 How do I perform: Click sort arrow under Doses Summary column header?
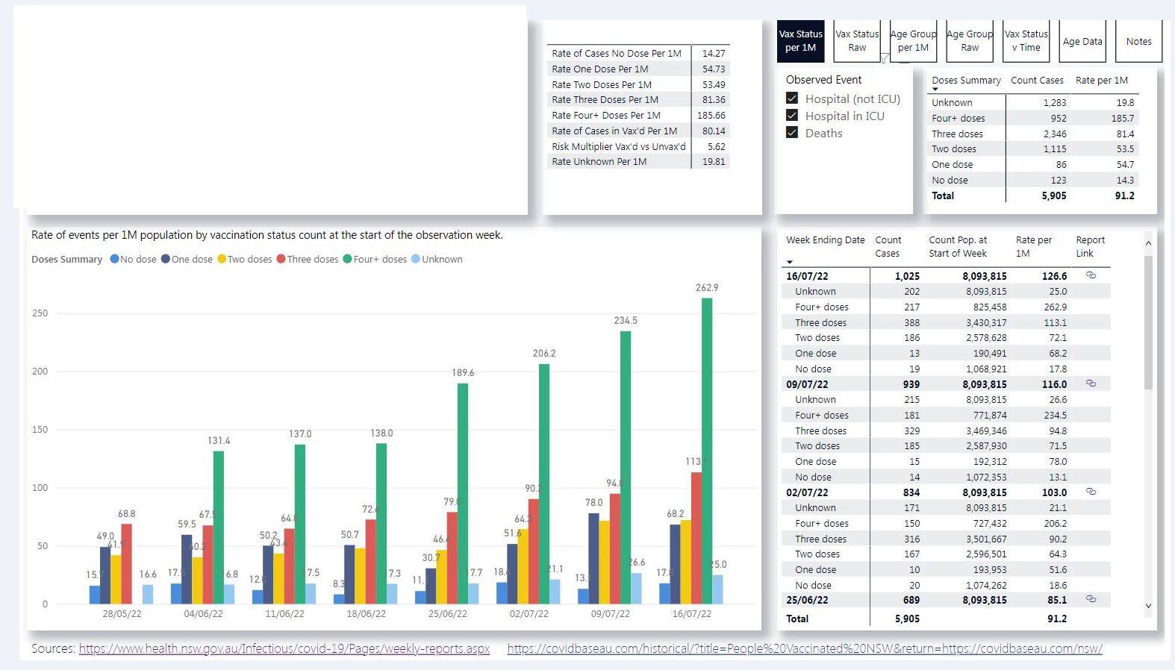935,90
